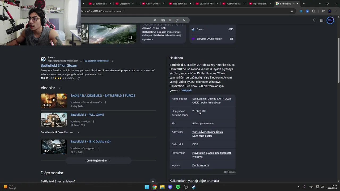This screenshot has width=340, height=191.
Task: Open more options for Videolar section
Action: [59, 88]
